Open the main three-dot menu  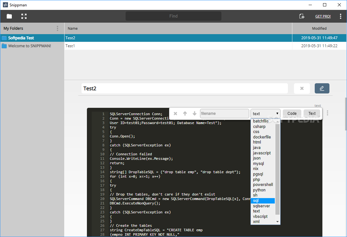click(340, 16)
